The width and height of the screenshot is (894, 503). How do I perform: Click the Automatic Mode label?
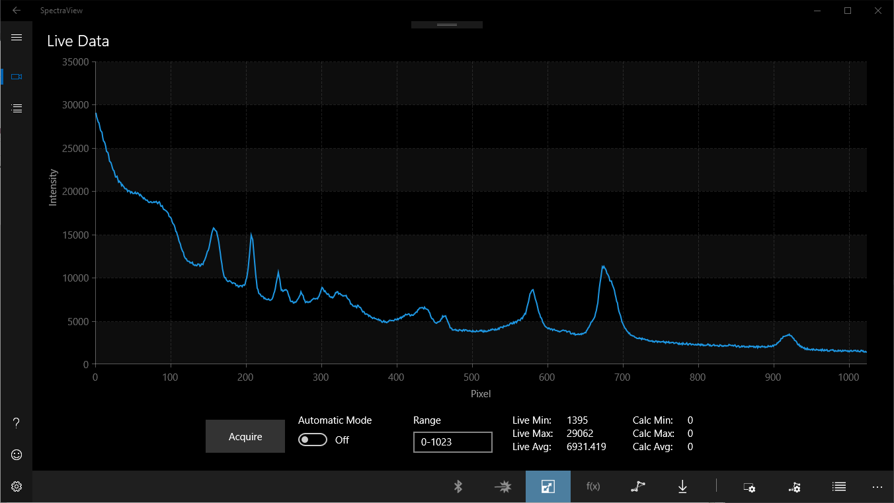tap(335, 420)
